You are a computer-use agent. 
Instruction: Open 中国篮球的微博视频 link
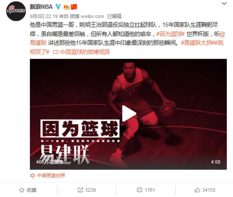click(81, 52)
